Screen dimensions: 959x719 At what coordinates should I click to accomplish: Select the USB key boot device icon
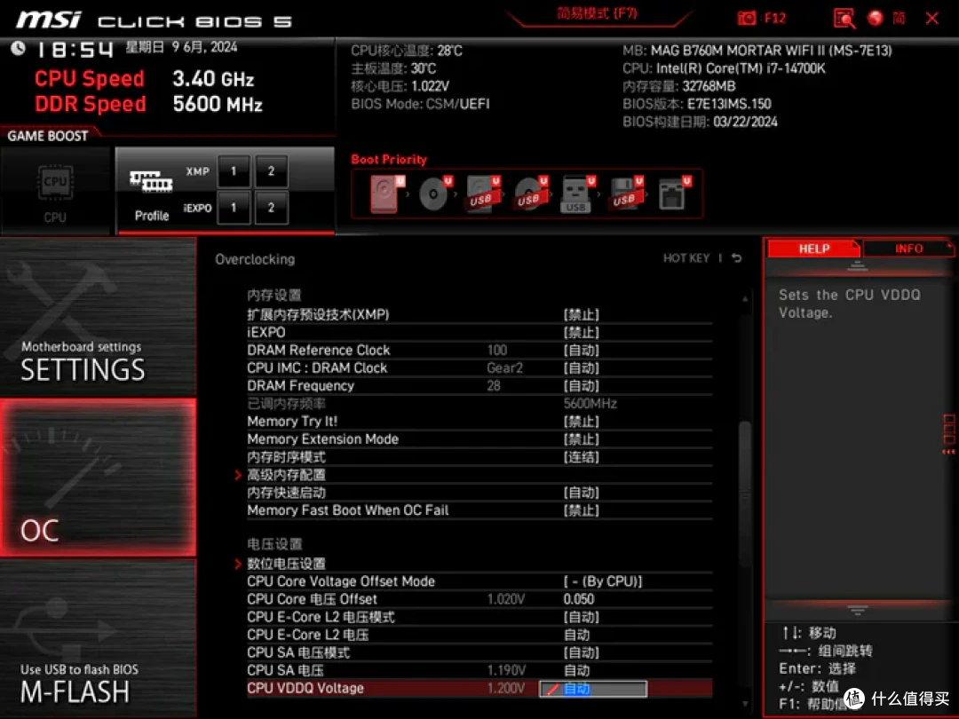coord(577,194)
